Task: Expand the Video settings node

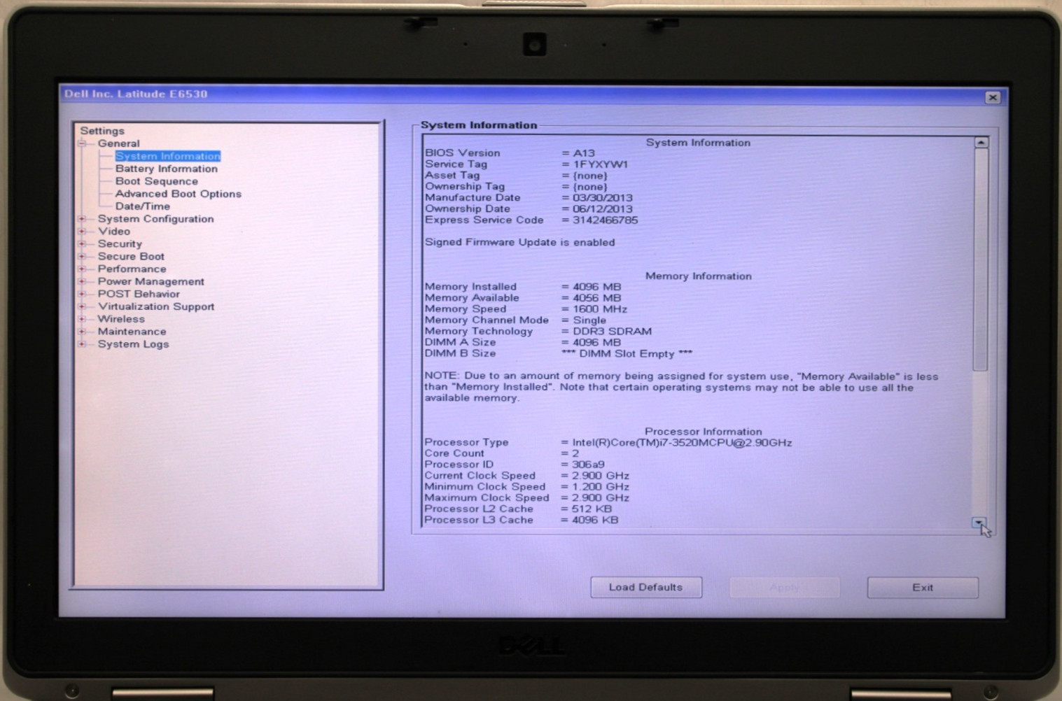Action: [83, 232]
